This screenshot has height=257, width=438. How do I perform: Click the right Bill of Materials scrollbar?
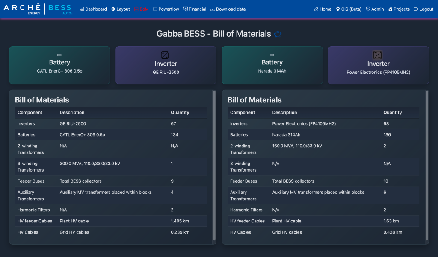coord(427,166)
